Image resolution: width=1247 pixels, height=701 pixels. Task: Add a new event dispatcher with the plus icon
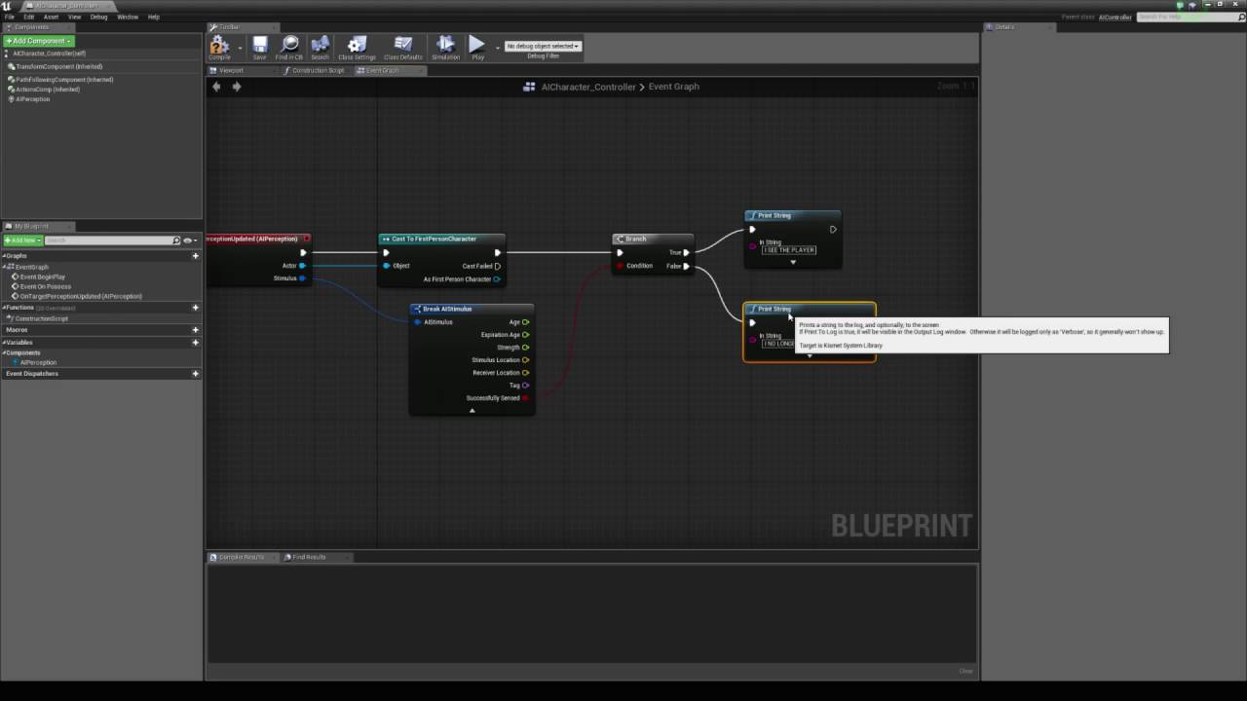click(x=195, y=374)
